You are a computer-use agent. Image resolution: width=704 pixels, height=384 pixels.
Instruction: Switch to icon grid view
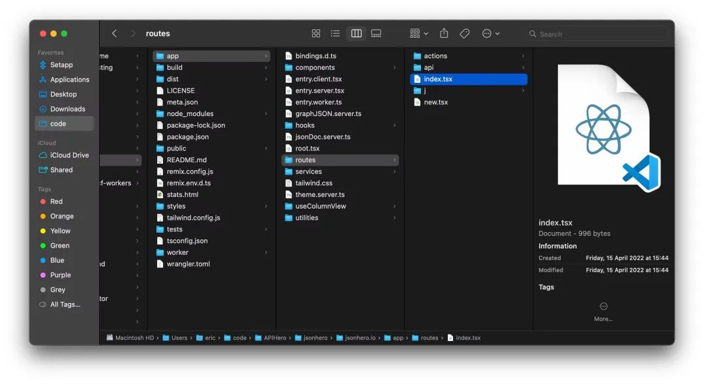click(316, 33)
